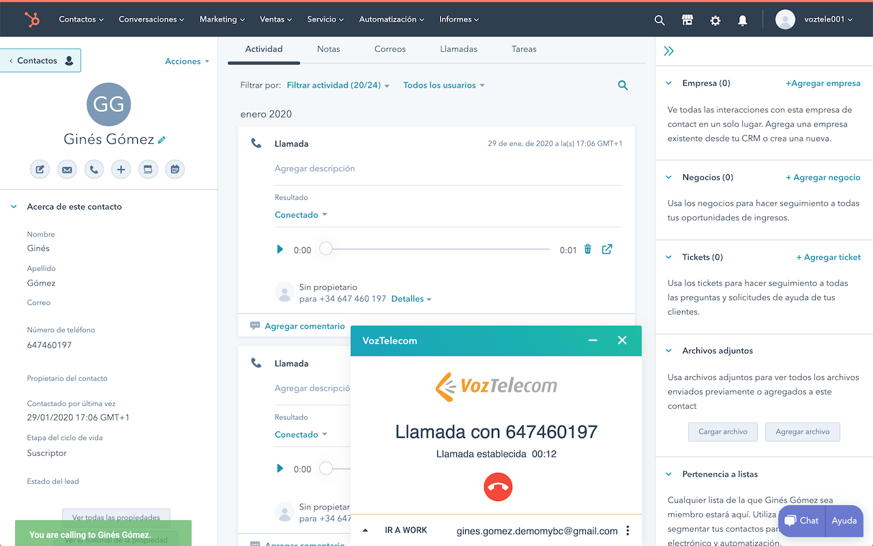Image resolution: width=873 pixels, height=546 pixels.
Task: Schedule a meeting with the calendar icon
Action: tap(175, 169)
